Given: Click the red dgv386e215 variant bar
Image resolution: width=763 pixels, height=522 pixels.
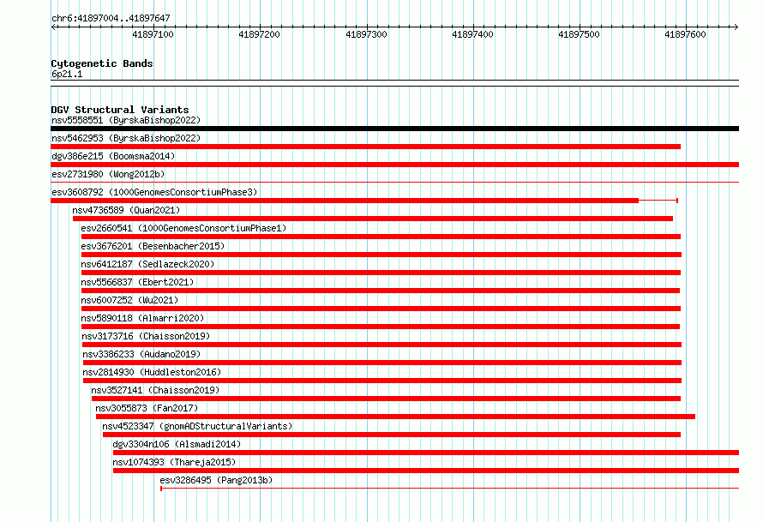Looking at the screenshot, I should pyautogui.click(x=394, y=165).
